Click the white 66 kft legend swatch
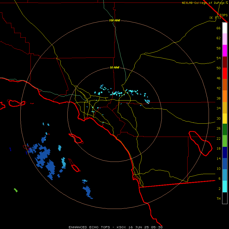Viewport: 229px width, 229px height. 225,28
